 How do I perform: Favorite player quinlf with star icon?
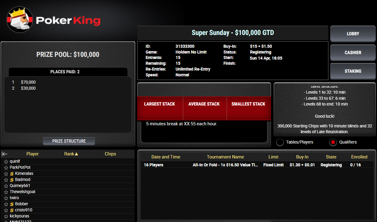click(x=6, y=161)
